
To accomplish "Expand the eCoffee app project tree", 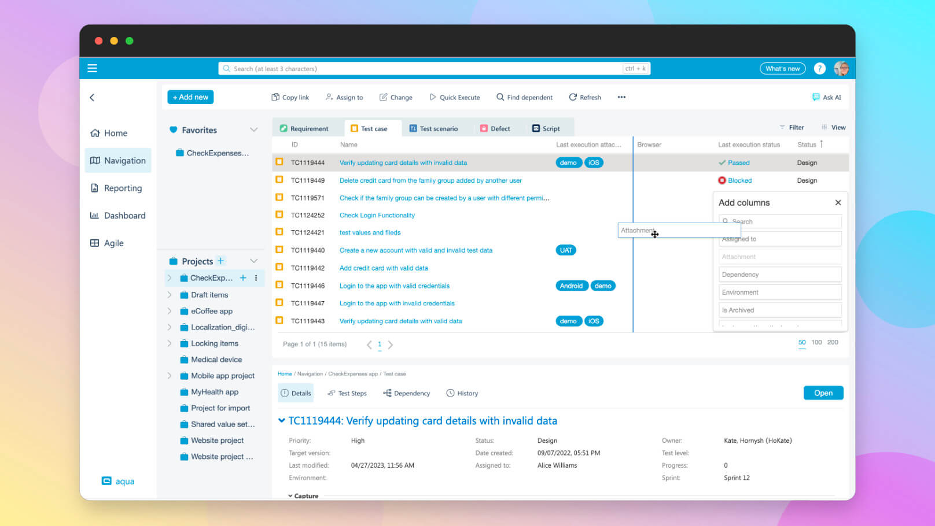I will click(170, 311).
